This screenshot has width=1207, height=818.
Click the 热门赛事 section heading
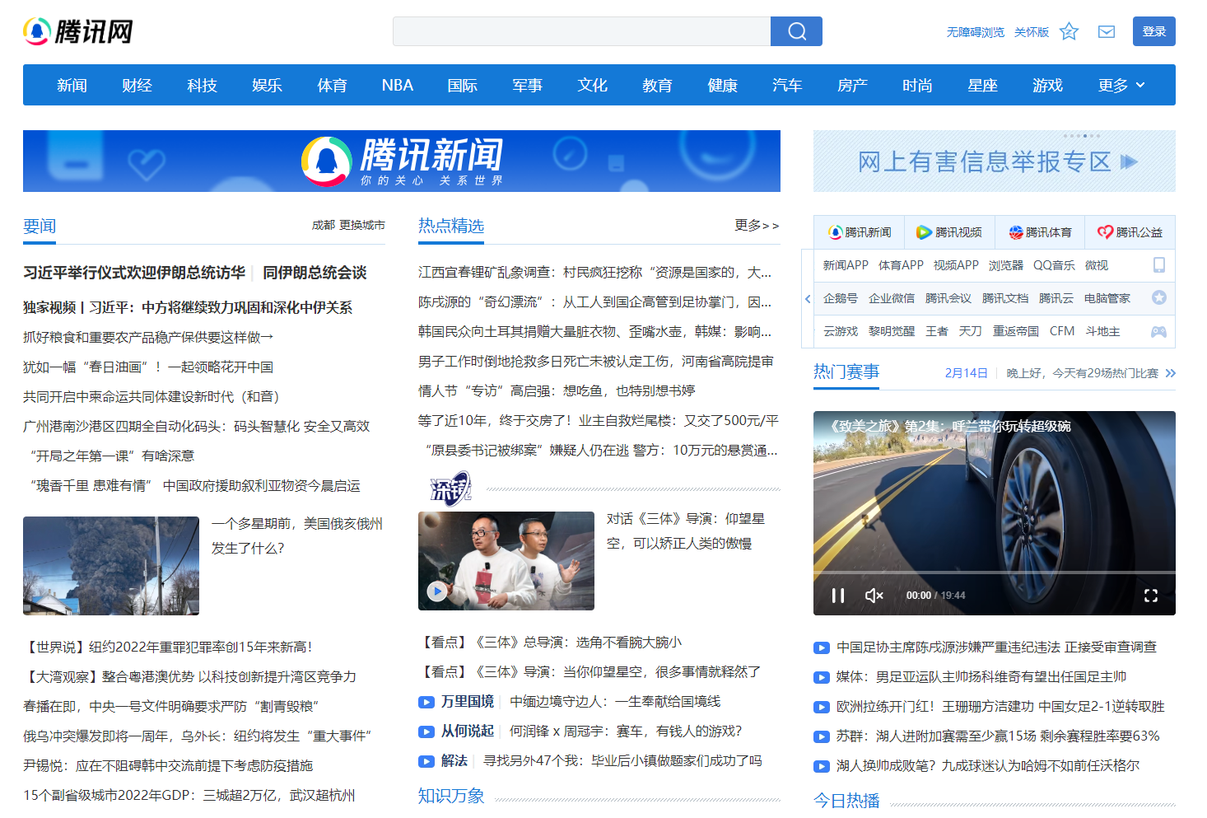tap(846, 372)
